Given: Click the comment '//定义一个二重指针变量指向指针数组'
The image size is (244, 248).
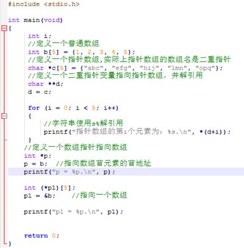Looking at the screenshot, I should coord(115,76).
